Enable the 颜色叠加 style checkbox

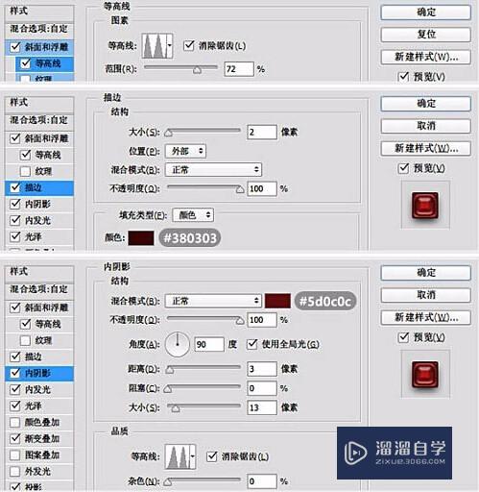click(x=15, y=422)
